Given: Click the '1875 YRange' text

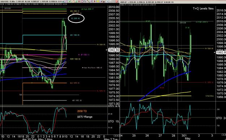Looking at the screenshot, I should click(85, 117).
